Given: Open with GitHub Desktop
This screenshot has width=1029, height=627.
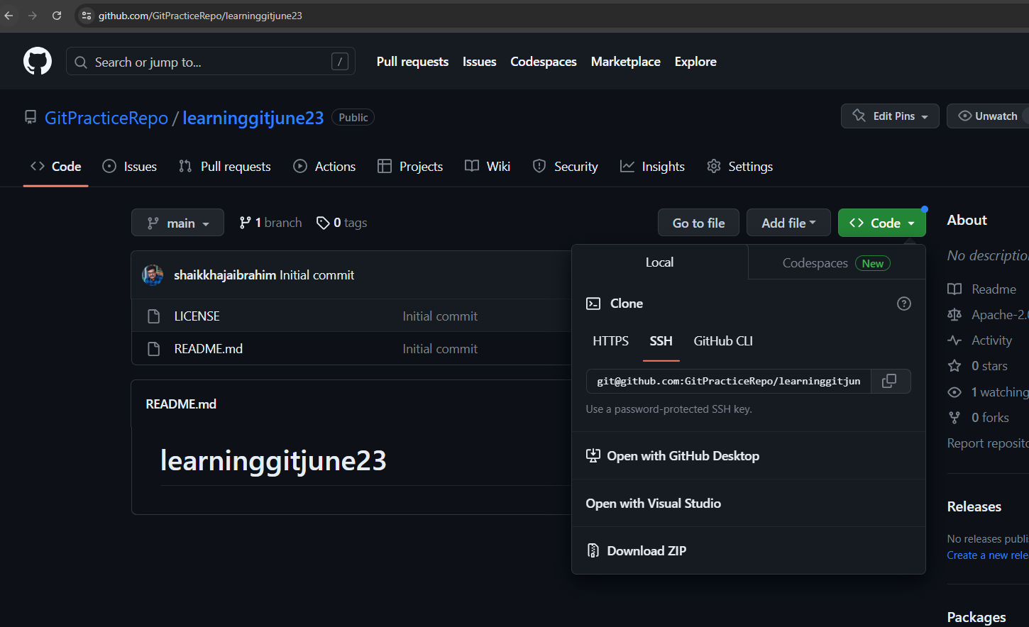Looking at the screenshot, I should click(x=682, y=456).
